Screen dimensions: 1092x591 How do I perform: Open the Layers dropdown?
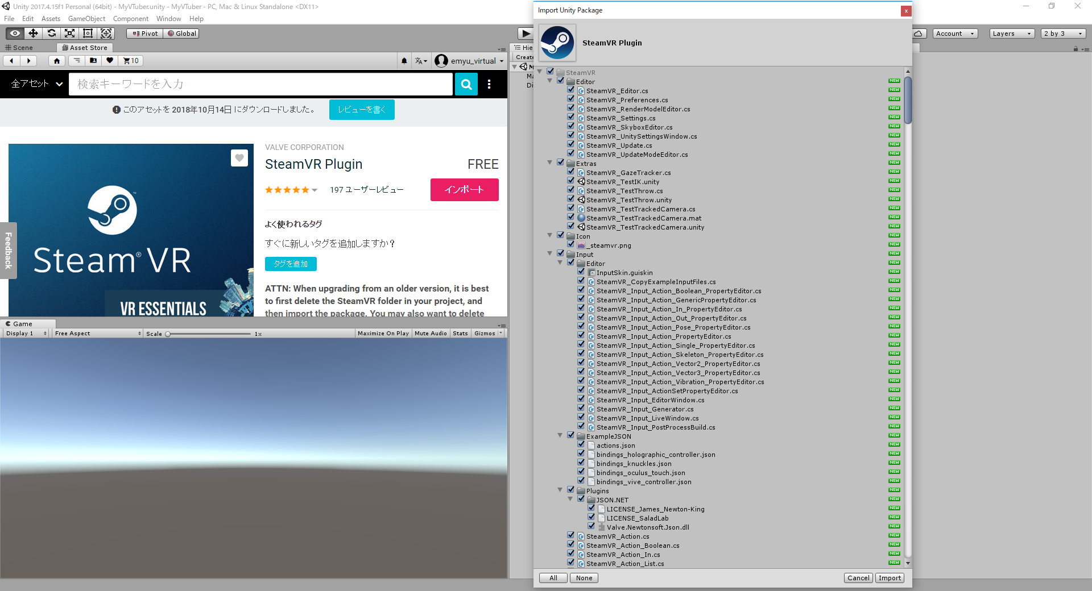pyautogui.click(x=1011, y=33)
